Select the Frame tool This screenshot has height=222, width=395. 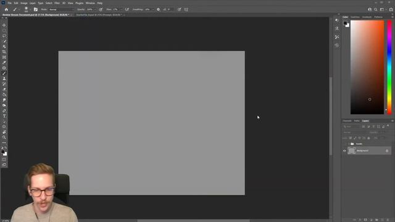point(4,57)
